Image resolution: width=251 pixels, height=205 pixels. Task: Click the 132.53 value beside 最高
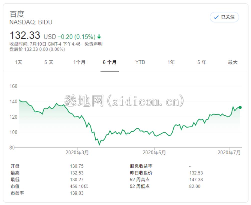coord(77,173)
